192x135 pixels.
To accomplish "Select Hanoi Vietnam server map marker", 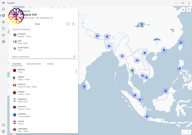I will click(x=145, y=53).
